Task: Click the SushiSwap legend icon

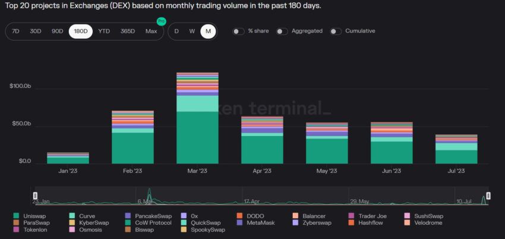Action: [407, 216]
